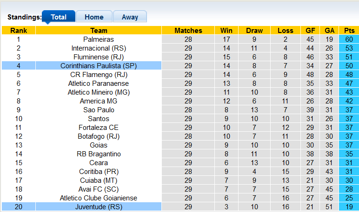The height and width of the screenshot is (212, 359).
Task: Open Internacional (RS) team link
Action: click(99, 48)
